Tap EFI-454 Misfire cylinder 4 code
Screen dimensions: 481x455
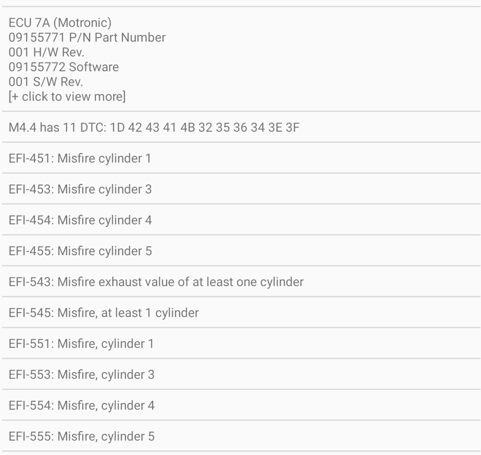(80, 220)
